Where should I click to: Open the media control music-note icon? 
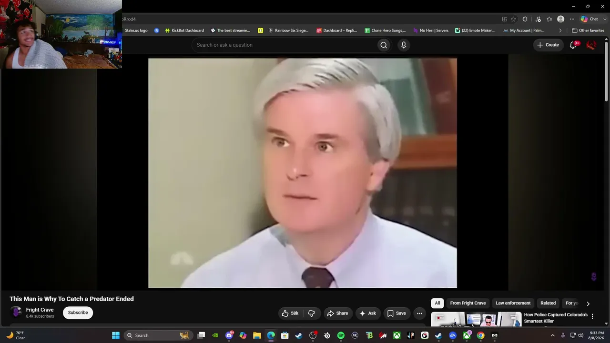tap(538, 19)
